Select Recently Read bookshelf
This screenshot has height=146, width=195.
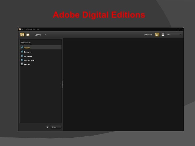(40, 60)
